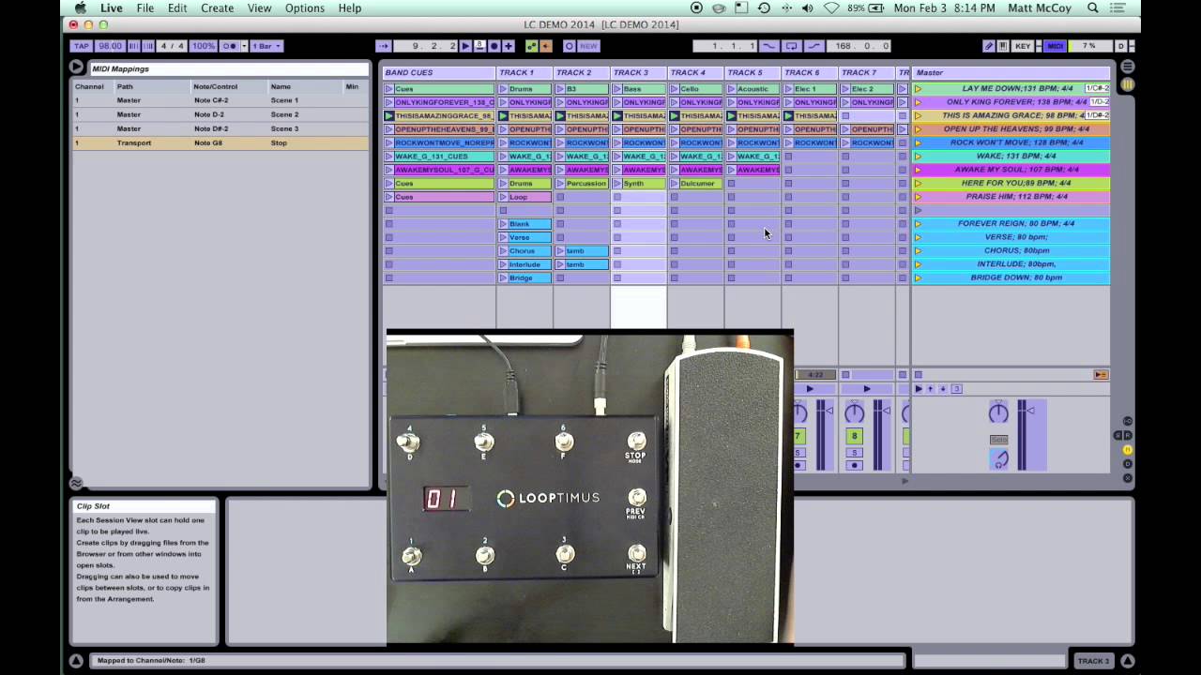Toggle the metronome in the transport bar

231,46
